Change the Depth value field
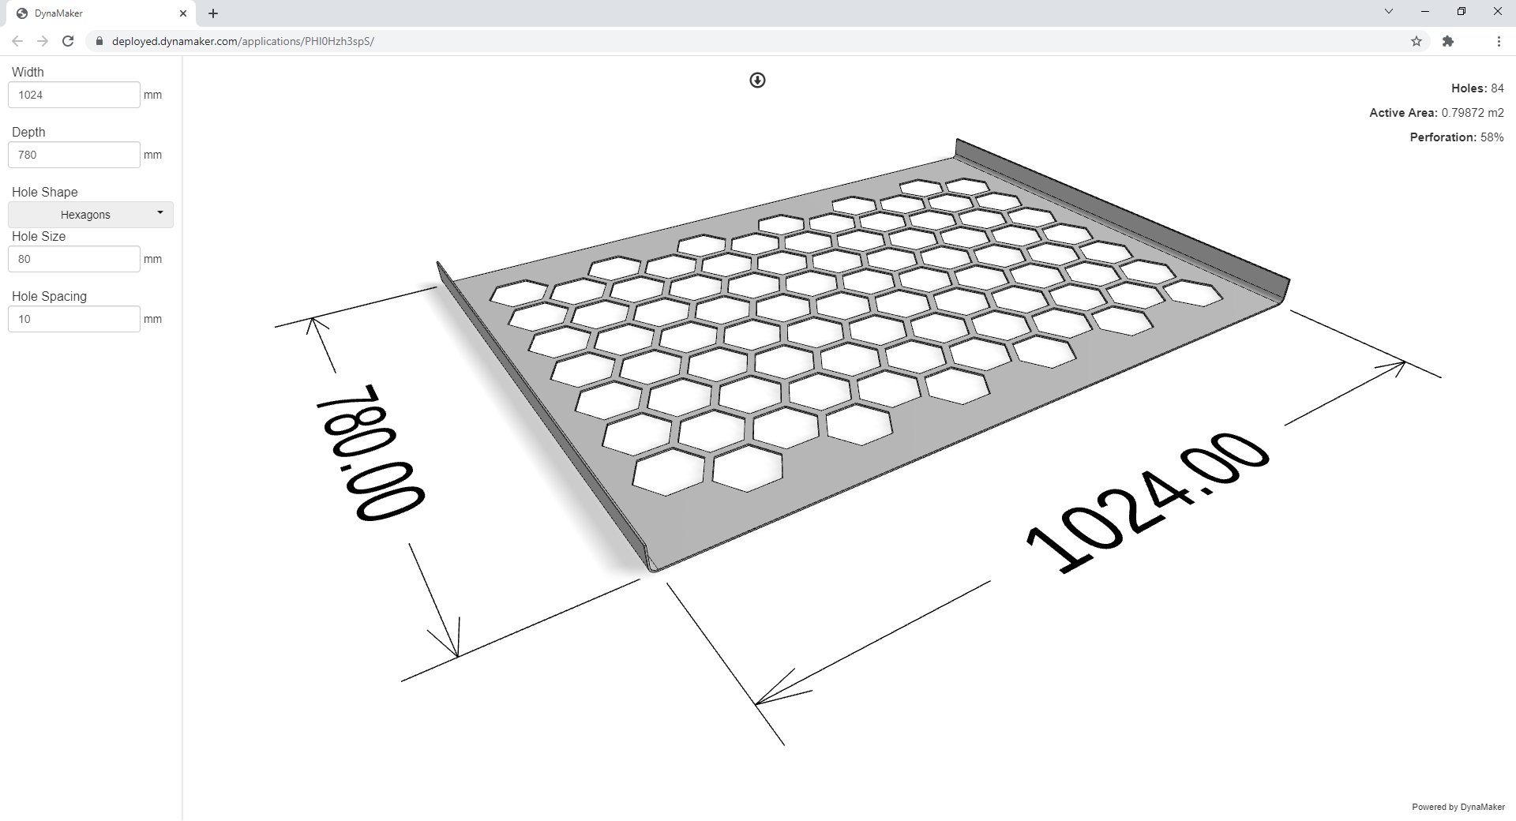1516x821 pixels. click(73, 154)
